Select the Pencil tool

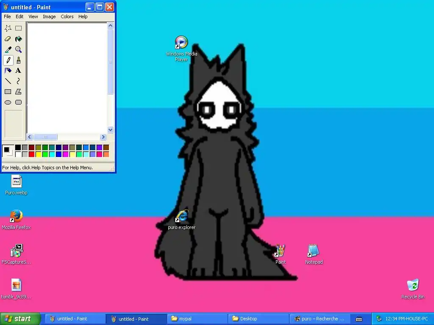(x=8, y=60)
